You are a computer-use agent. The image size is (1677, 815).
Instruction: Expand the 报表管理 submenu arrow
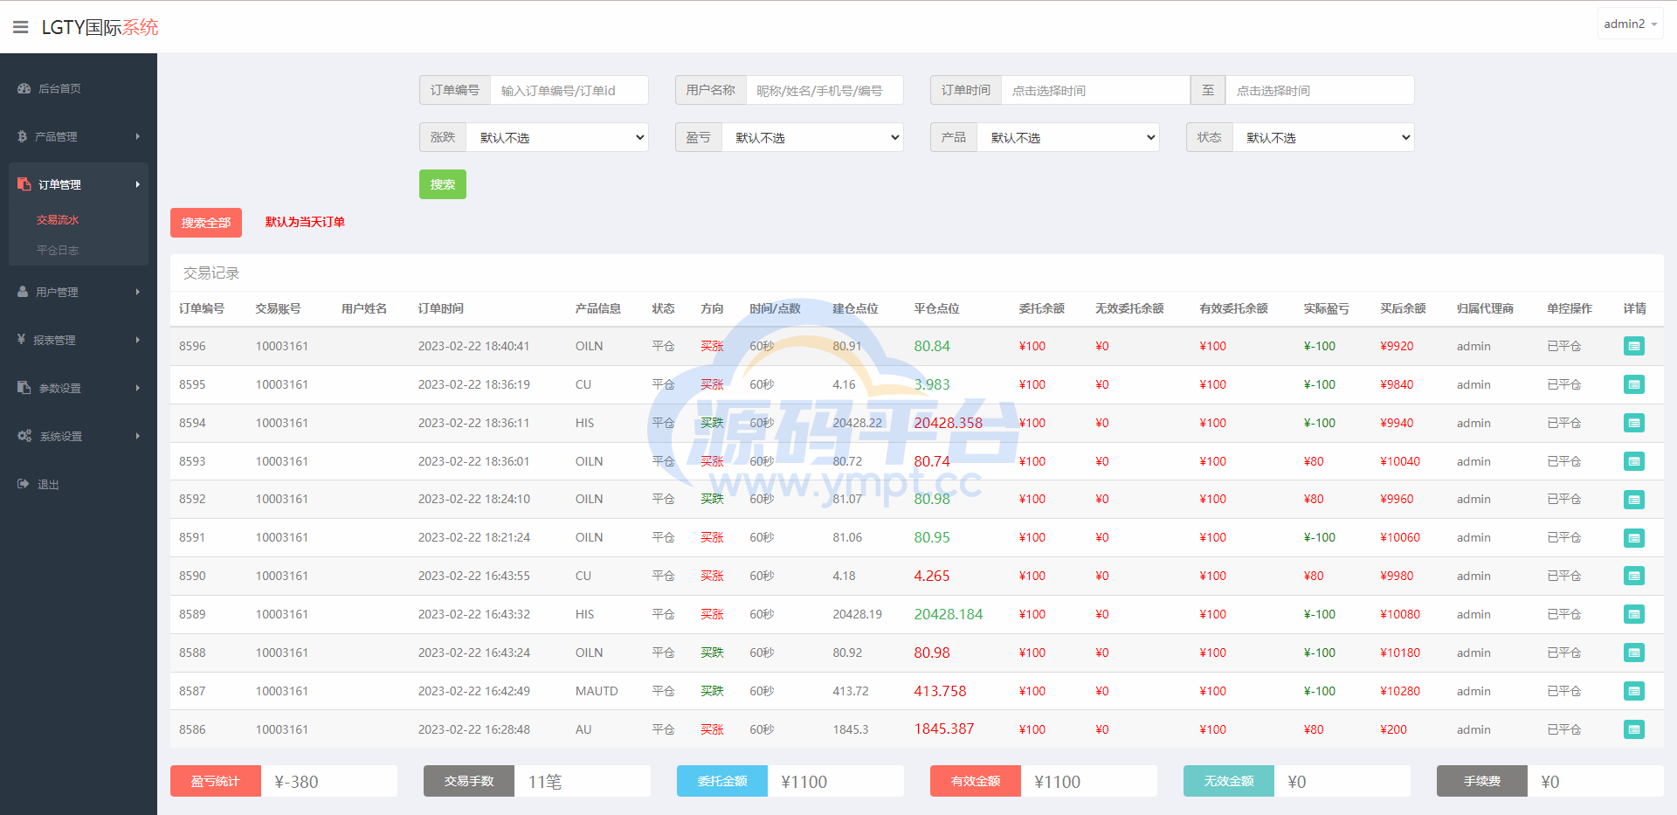138,340
